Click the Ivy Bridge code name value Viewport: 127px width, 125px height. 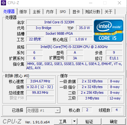tap(44, 28)
